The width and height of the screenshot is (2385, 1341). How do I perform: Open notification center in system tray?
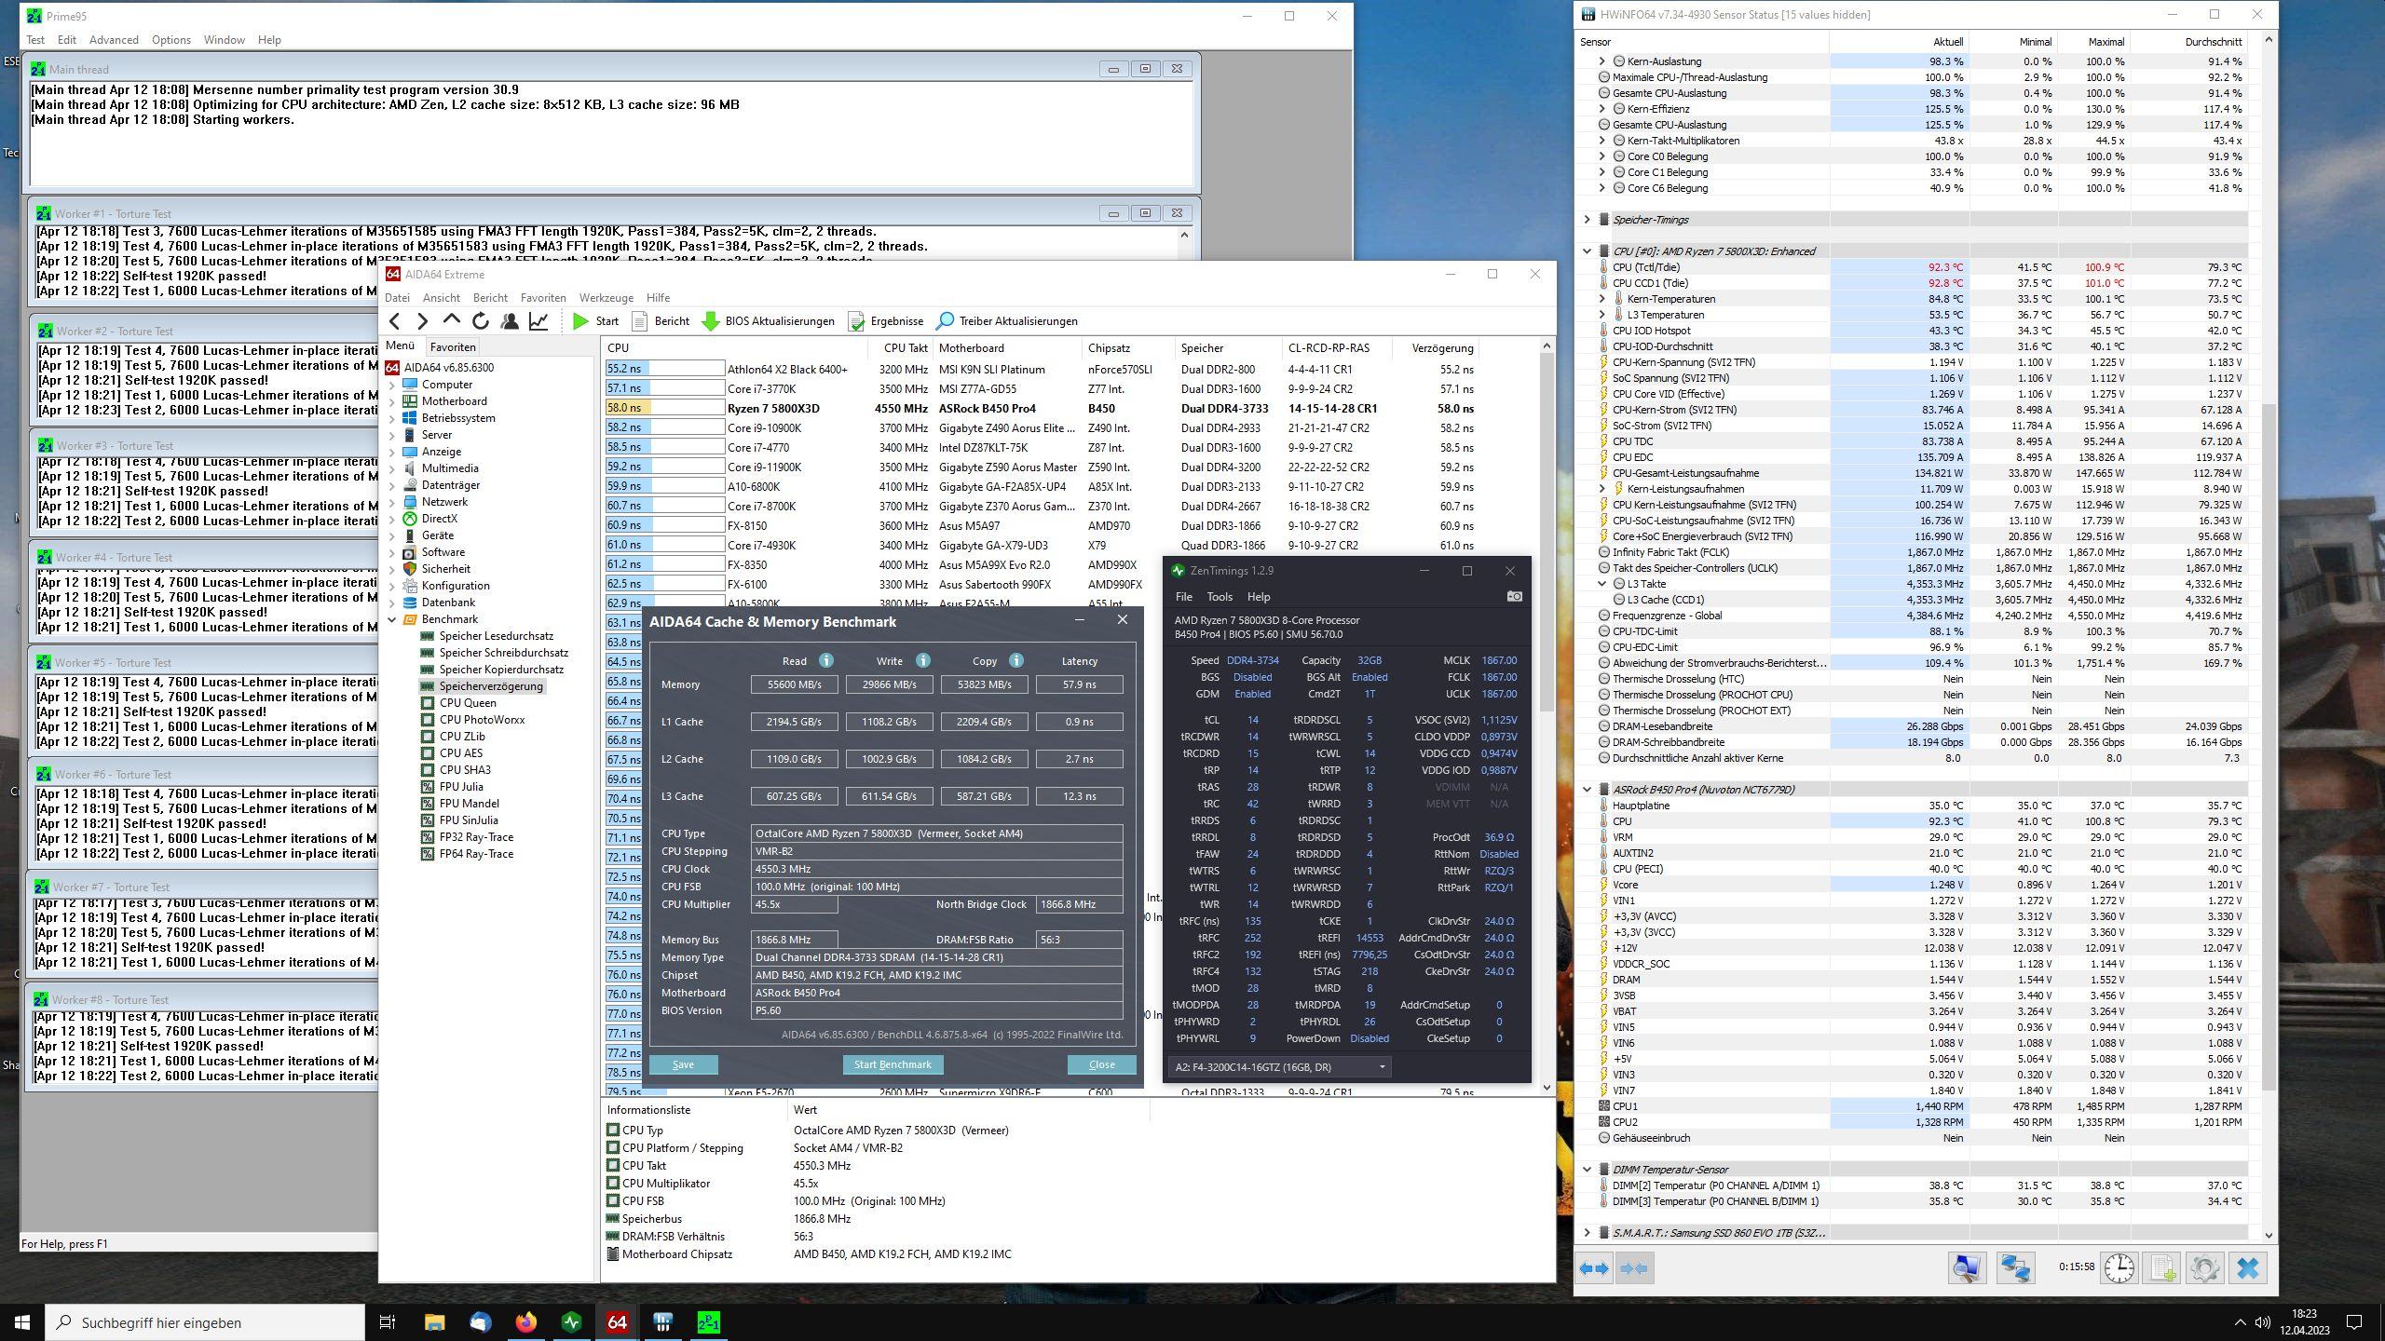tap(2354, 1322)
